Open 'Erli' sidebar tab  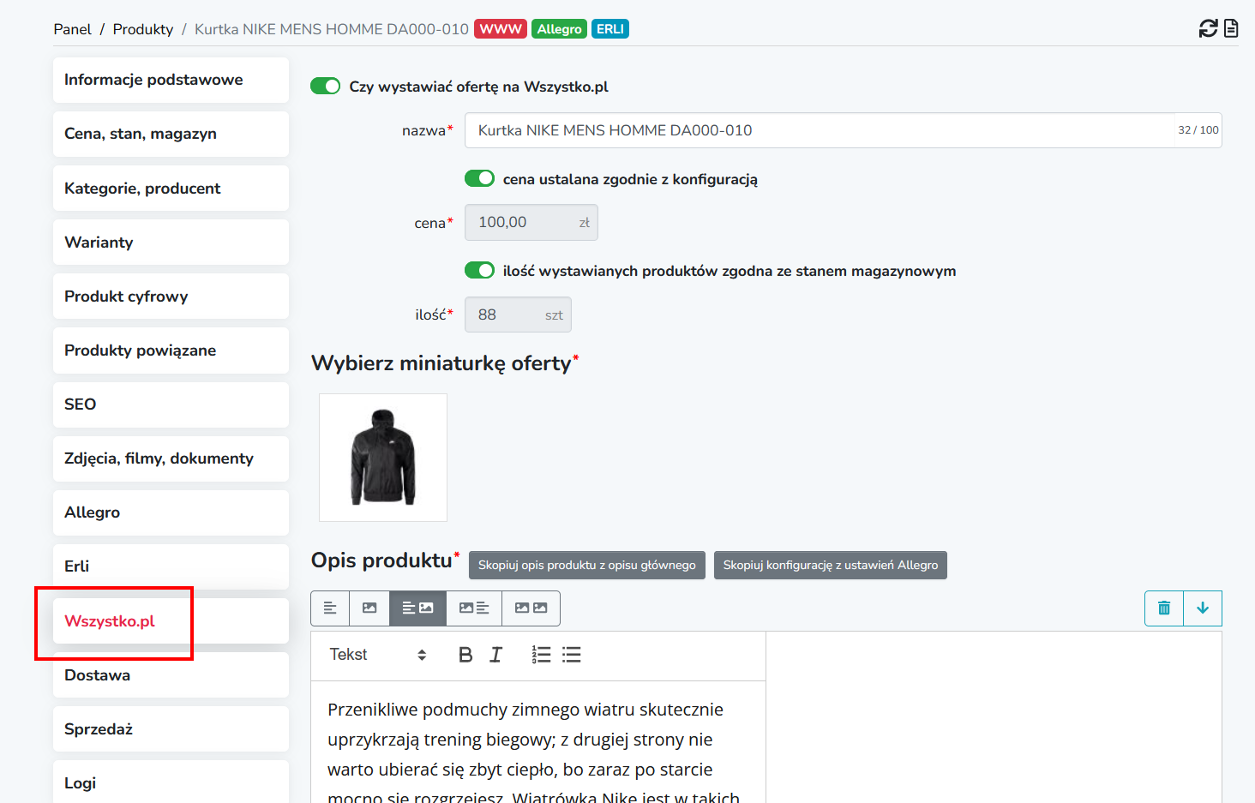pos(171,566)
